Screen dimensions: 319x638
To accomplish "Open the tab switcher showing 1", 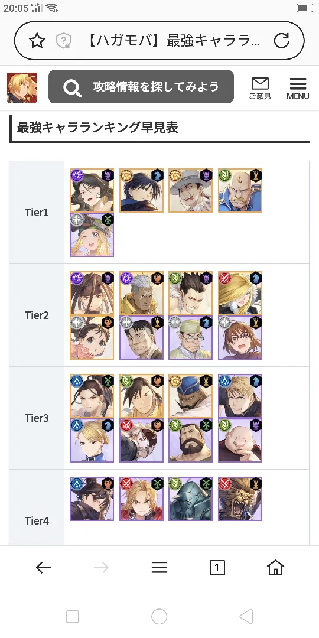I will coord(217,568).
